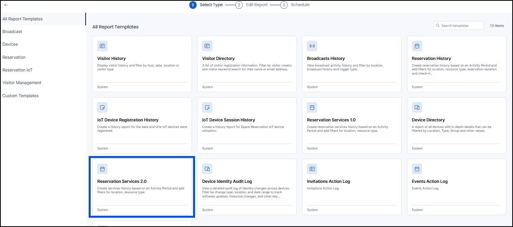513x227 pixels.
Task: Click the Visitor Directory card icon
Action: [207, 46]
